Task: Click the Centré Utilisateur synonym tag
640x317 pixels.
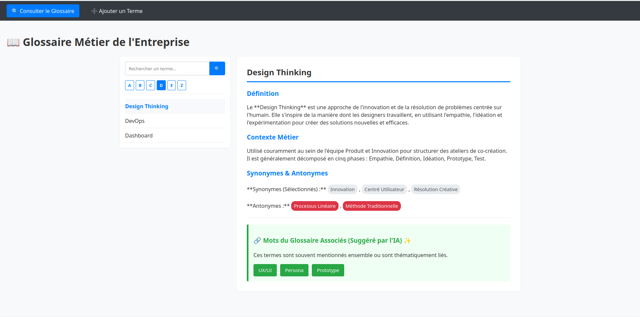Action: coord(384,189)
